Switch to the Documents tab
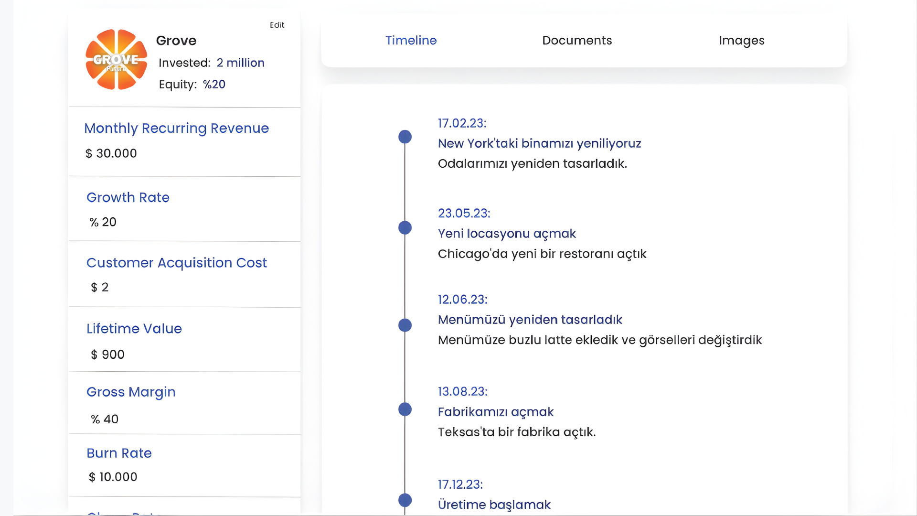917x516 pixels. coord(576,41)
